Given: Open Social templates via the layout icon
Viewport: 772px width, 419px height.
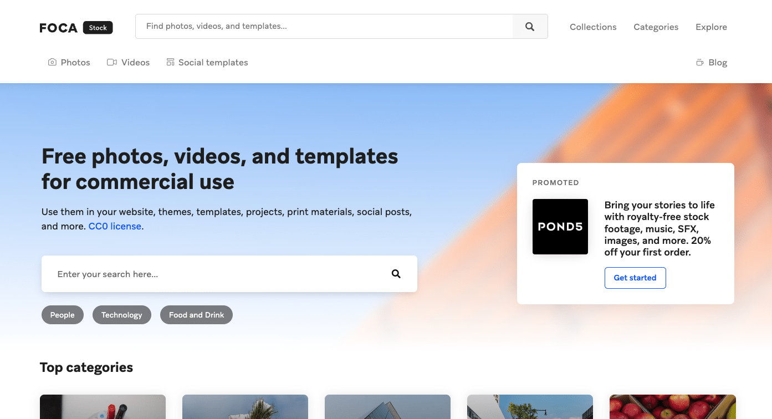Looking at the screenshot, I should pos(171,63).
